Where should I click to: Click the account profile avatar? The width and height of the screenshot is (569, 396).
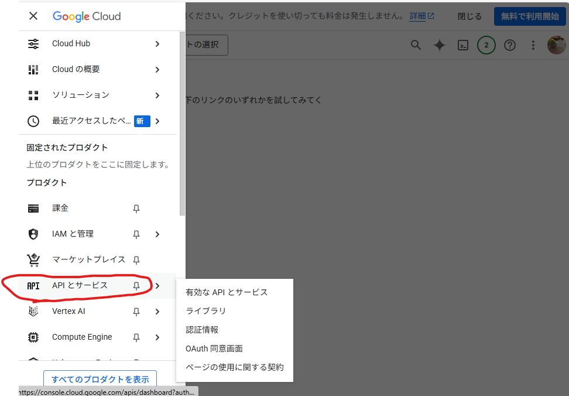pos(557,45)
